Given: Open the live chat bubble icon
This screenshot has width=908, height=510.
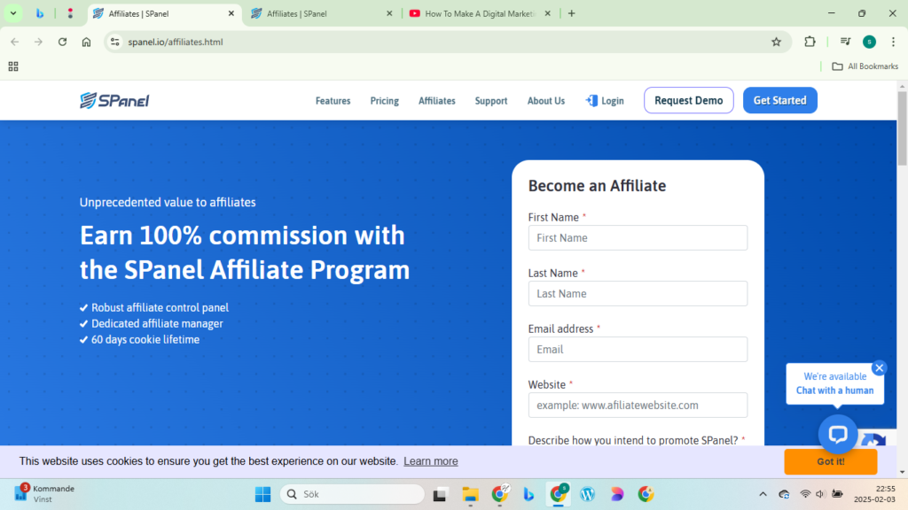Looking at the screenshot, I should click(x=837, y=434).
